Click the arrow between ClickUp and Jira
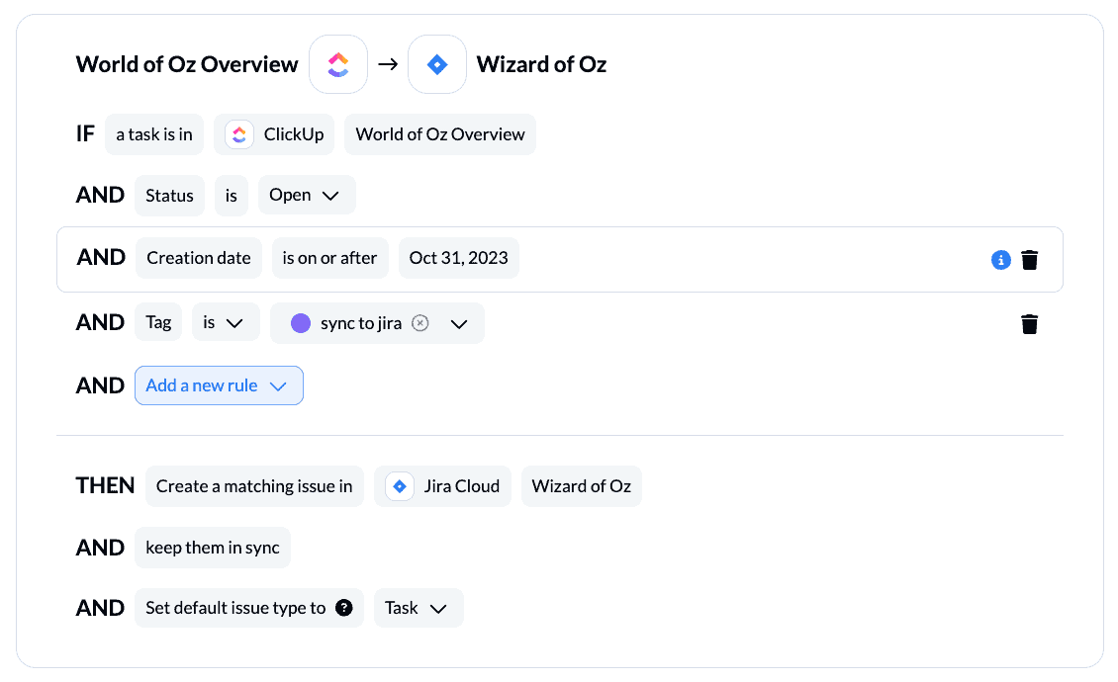This screenshot has width=1118, height=682. [x=388, y=64]
